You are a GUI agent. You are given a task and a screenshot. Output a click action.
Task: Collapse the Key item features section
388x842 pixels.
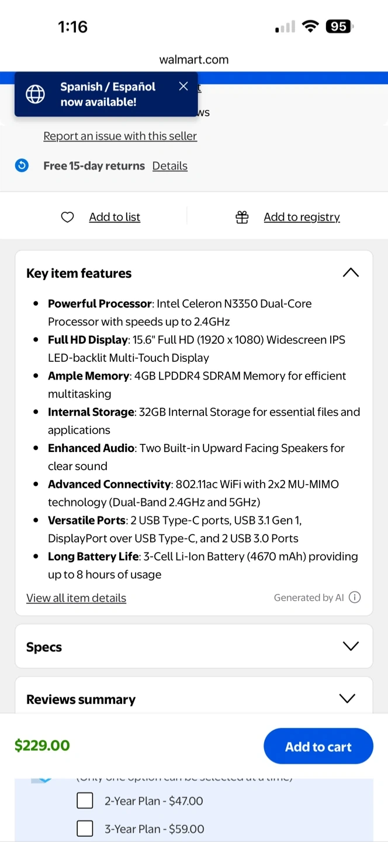pos(351,273)
